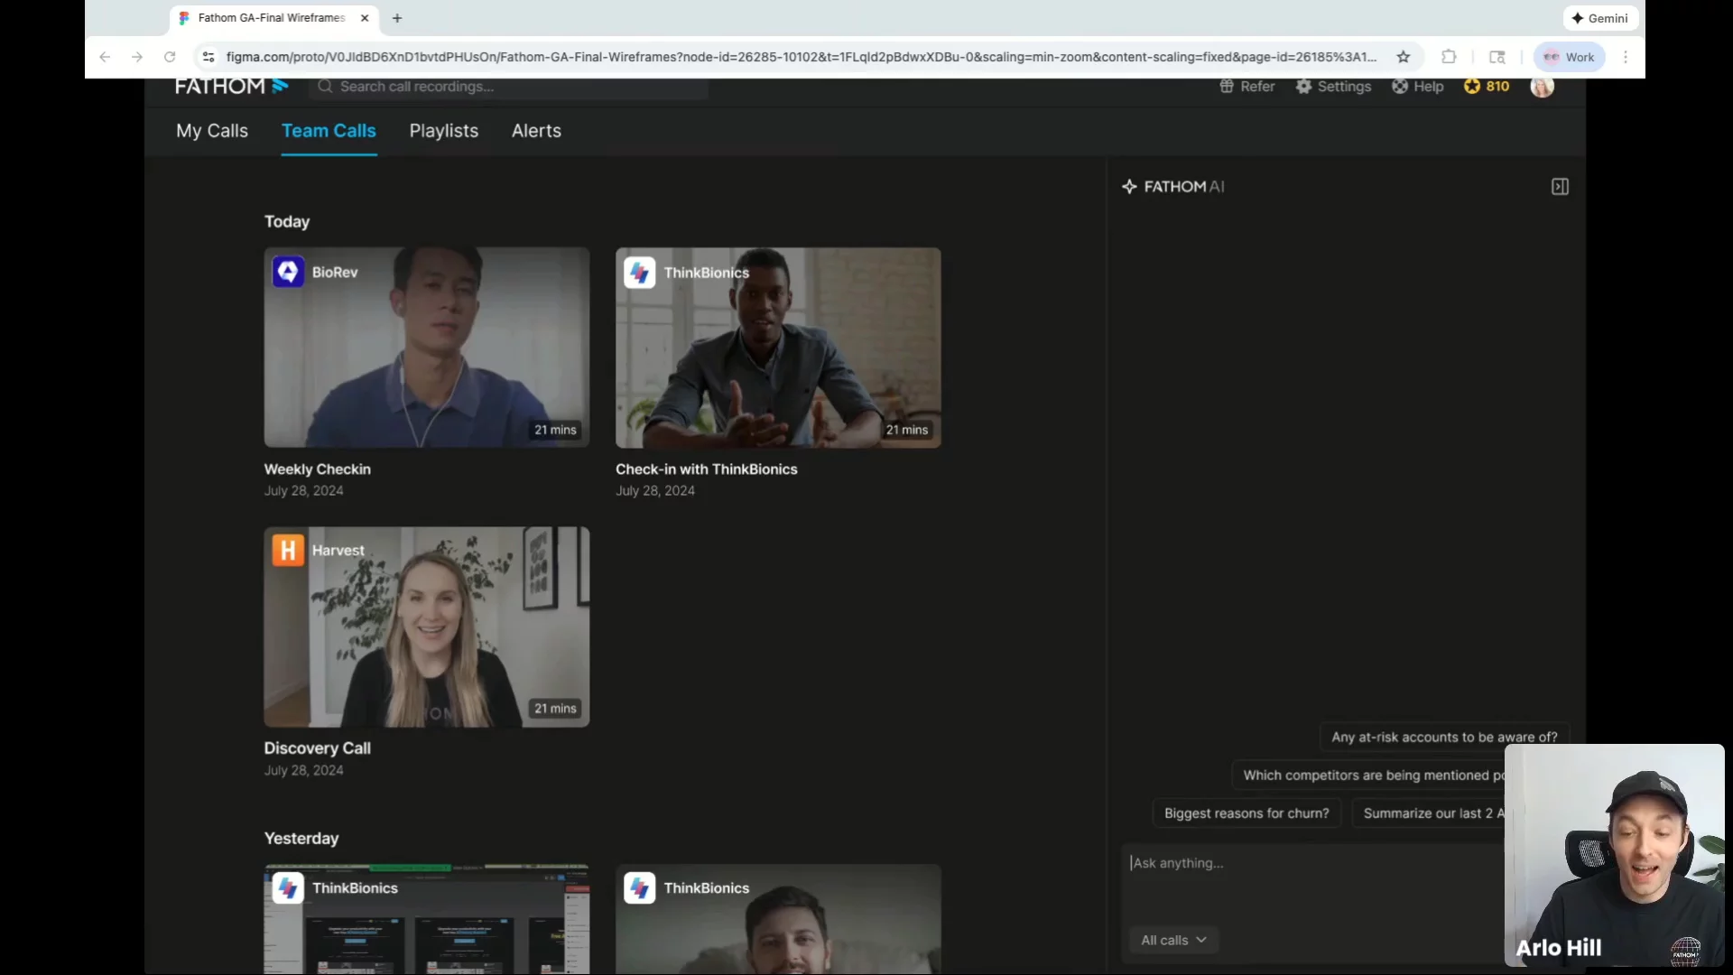Open the user profile avatar
This screenshot has width=1733, height=975.
click(1542, 87)
